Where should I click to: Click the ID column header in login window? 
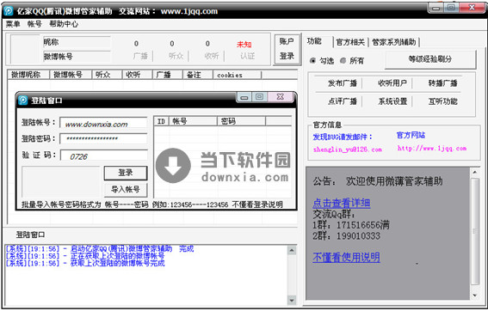pyautogui.click(x=161, y=121)
